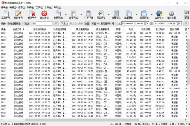Click the horizontal scrollbar thumb

(x=82, y=120)
